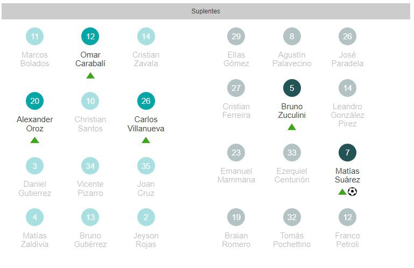The height and width of the screenshot is (268, 414).
Task: Open Agustín Palavecino player name
Action: [x=292, y=59]
